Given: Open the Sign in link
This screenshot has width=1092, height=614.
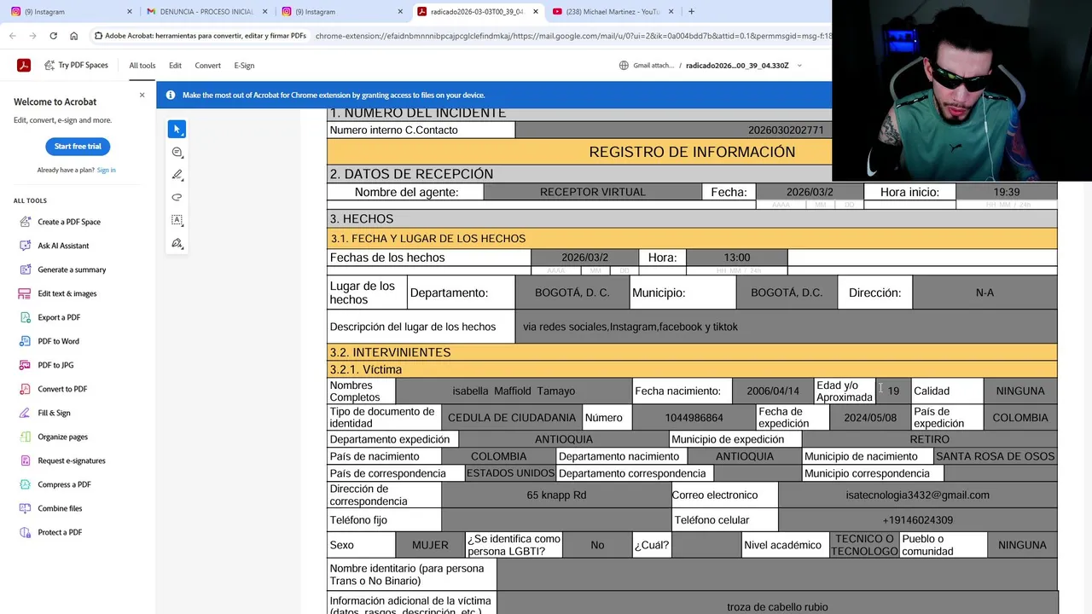Looking at the screenshot, I should point(106,170).
